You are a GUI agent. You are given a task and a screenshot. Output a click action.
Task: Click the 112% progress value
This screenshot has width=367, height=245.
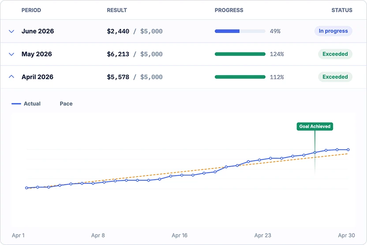click(x=277, y=77)
